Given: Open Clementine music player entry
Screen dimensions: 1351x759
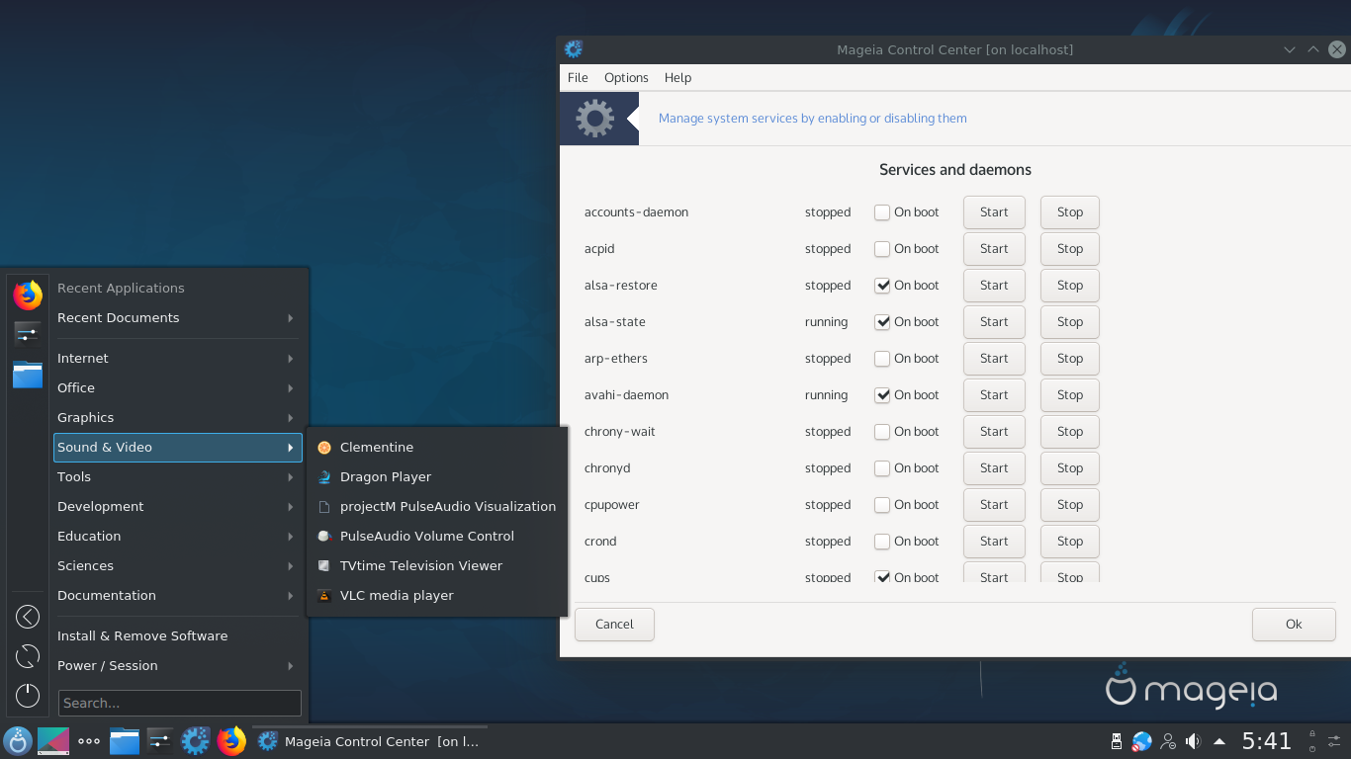Looking at the screenshot, I should 376,448.
